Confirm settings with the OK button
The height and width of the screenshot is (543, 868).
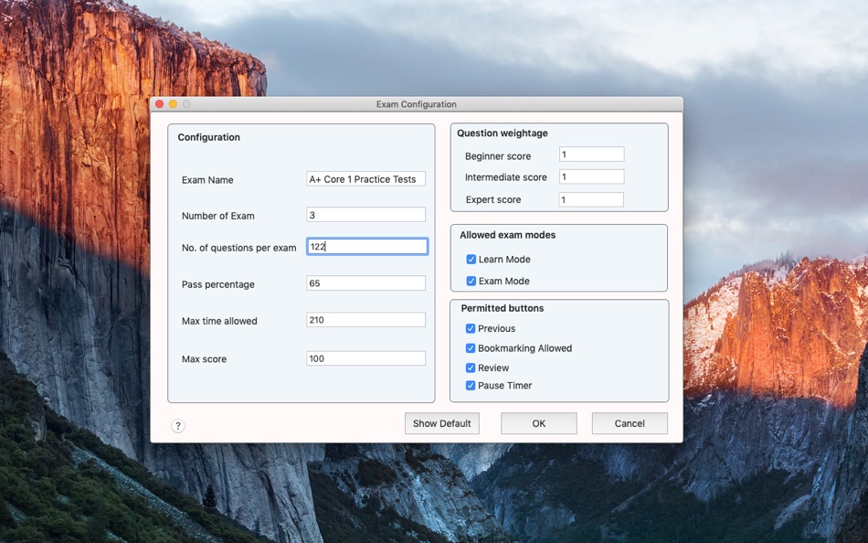click(539, 423)
